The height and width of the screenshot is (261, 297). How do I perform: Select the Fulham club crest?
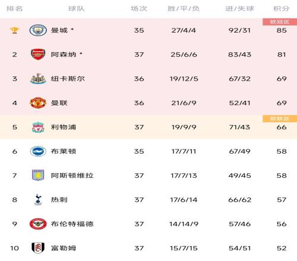point(38,248)
